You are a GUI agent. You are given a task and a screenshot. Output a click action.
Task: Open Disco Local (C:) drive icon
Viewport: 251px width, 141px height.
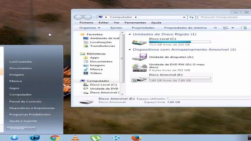coord(139,42)
